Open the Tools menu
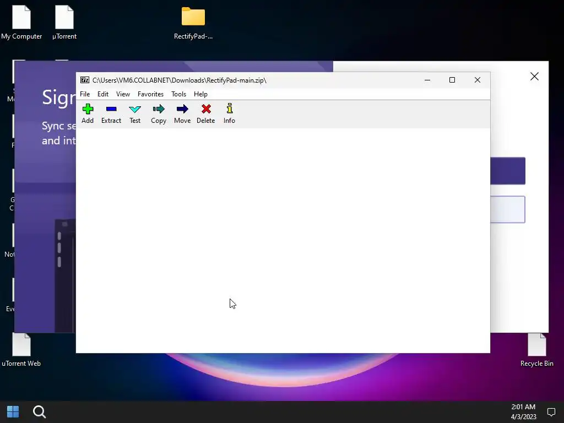 (179, 94)
